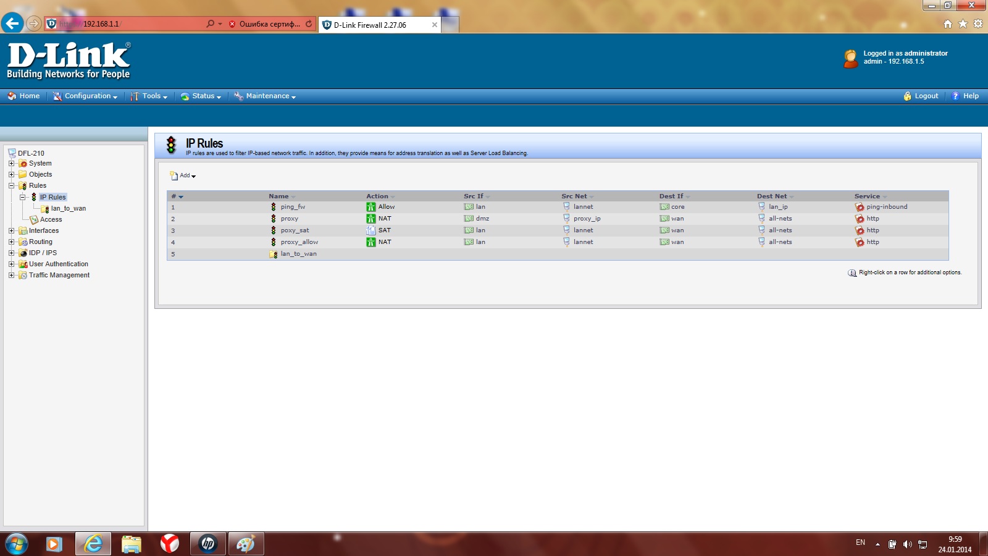The height and width of the screenshot is (556, 988).
Task: Sort rules by Action column
Action: click(x=380, y=196)
